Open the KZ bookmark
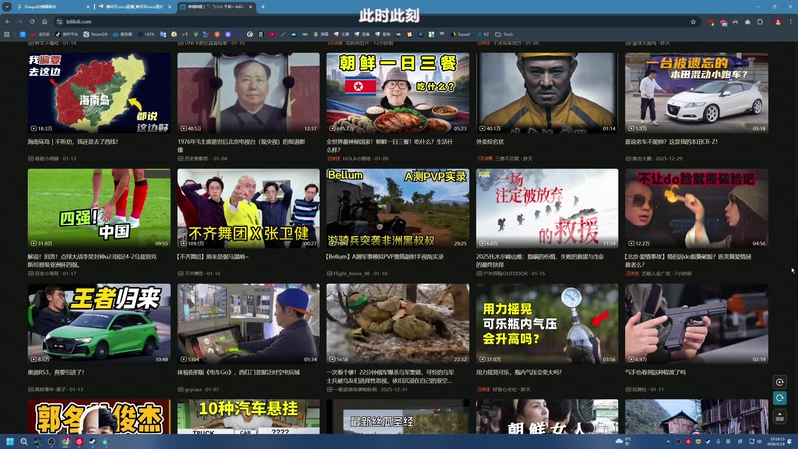Image resolution: width=798 pixels, height=449 pixels. coord(483,34)
